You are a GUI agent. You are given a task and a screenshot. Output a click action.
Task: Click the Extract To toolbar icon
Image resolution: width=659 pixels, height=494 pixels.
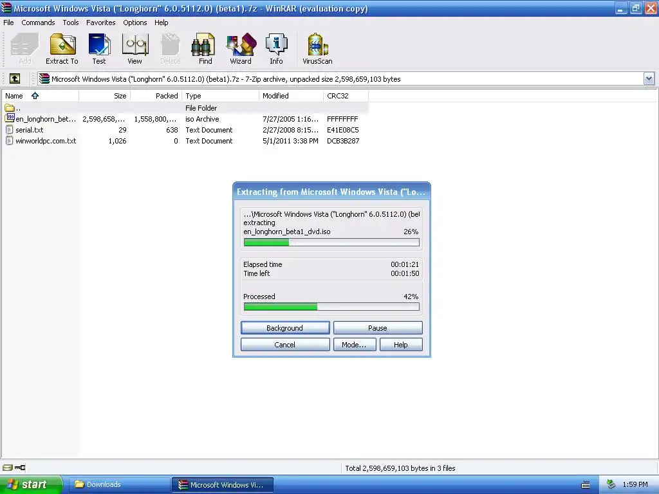click(62, 49)
